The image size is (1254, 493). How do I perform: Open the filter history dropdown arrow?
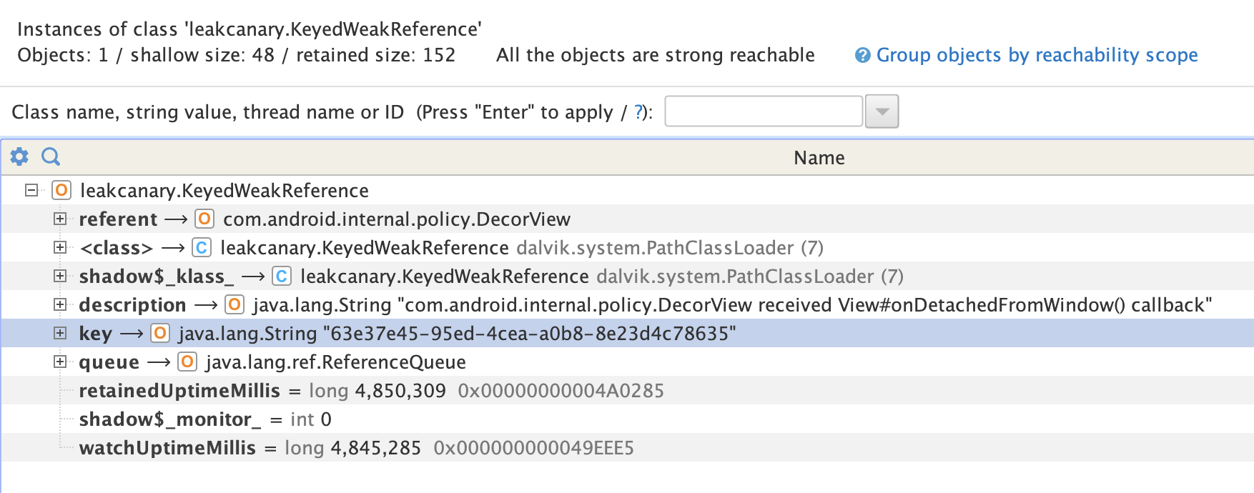882,111
